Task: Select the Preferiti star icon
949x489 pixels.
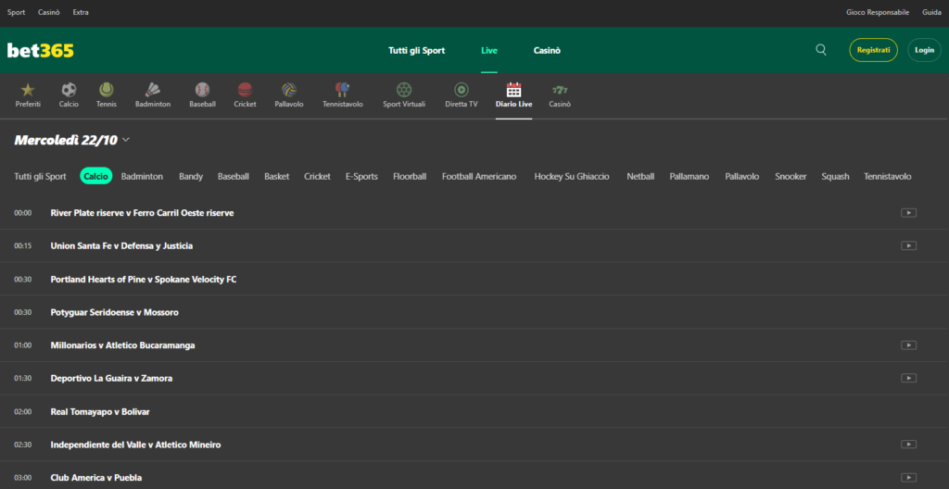Action: point(28,90)
